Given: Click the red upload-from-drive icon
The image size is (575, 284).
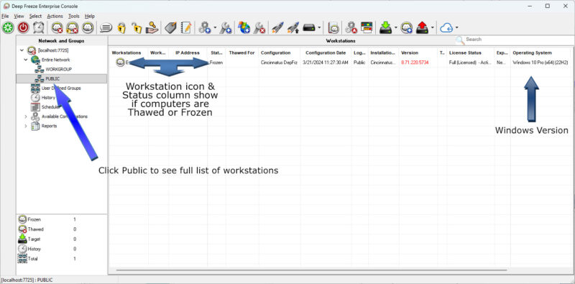Looking at the screenshot, I should coord(423,28).
